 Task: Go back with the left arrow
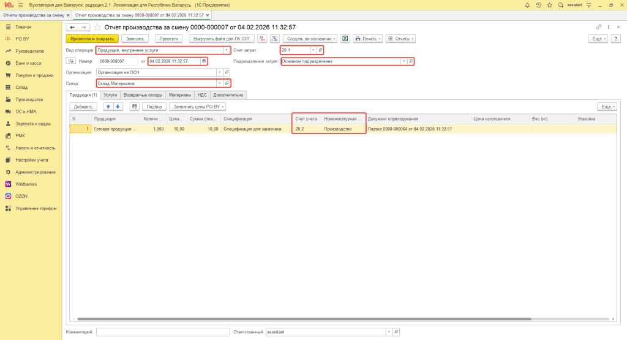tap(72, 27)
